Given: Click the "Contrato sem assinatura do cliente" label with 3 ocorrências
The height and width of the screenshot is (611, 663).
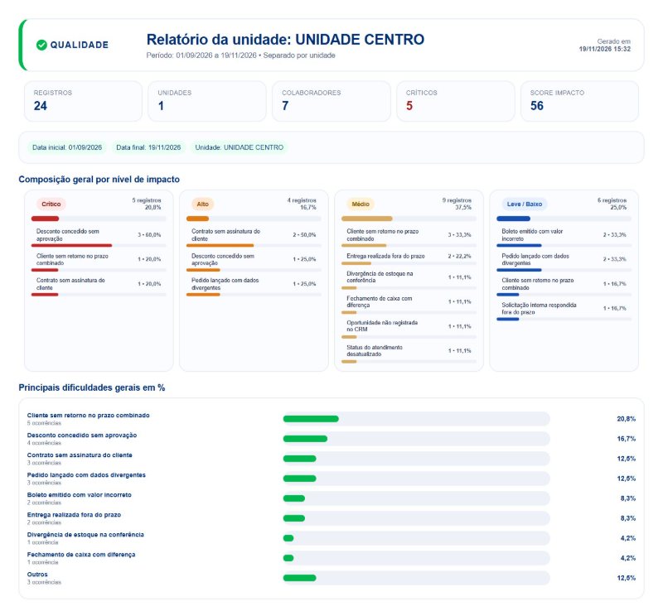Looking at the screenshot, I should (80, 455).
